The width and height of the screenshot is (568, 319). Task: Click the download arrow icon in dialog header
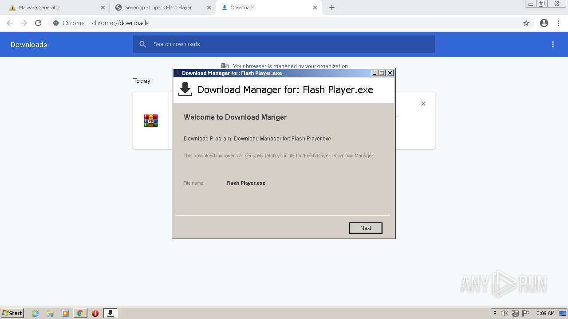[x=185, y=89]
